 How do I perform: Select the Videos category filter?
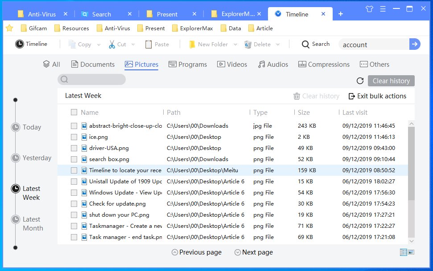point(232,64)
